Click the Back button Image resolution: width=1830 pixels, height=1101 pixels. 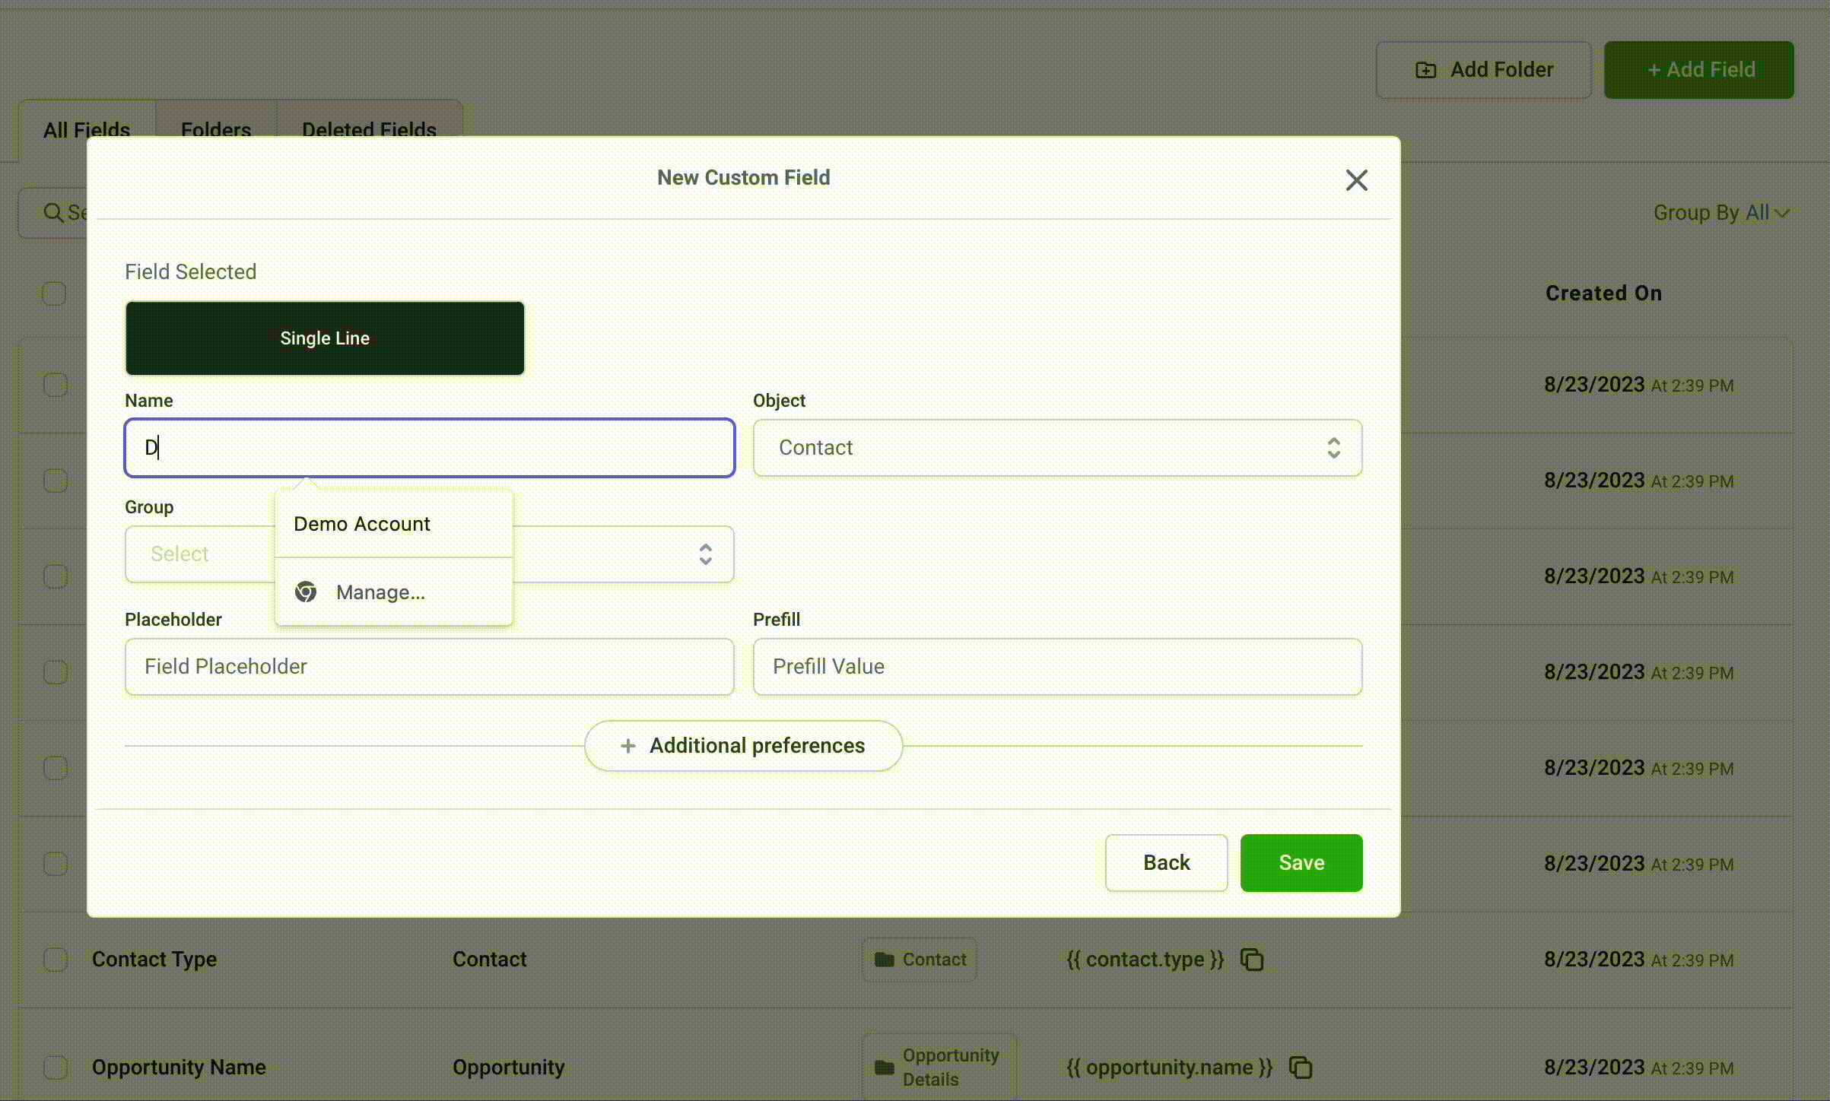(1166, 862)
